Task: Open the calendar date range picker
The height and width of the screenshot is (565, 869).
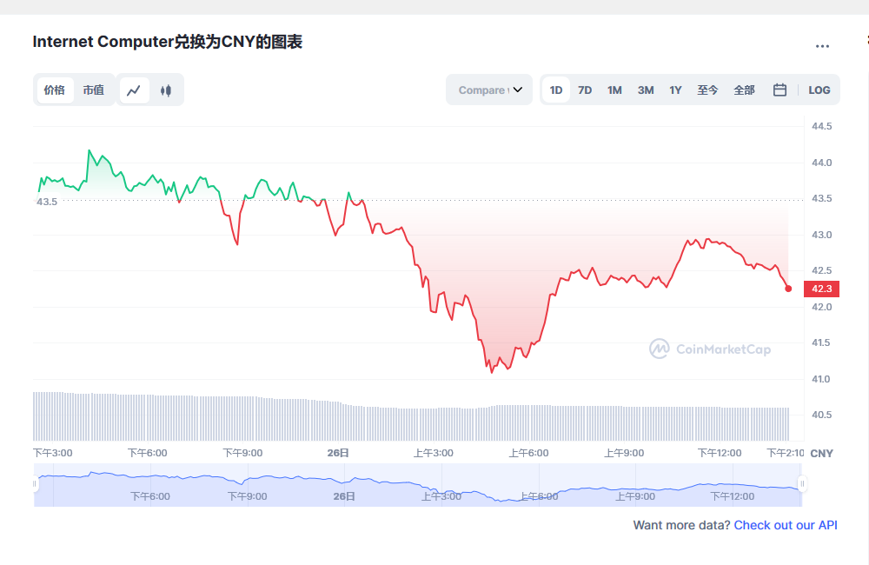Action: [779, 90]
